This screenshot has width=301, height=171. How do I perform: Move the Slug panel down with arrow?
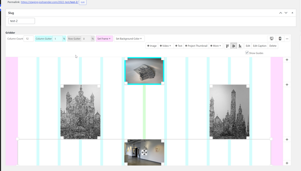pyautogui.click(x=286, y=13)
